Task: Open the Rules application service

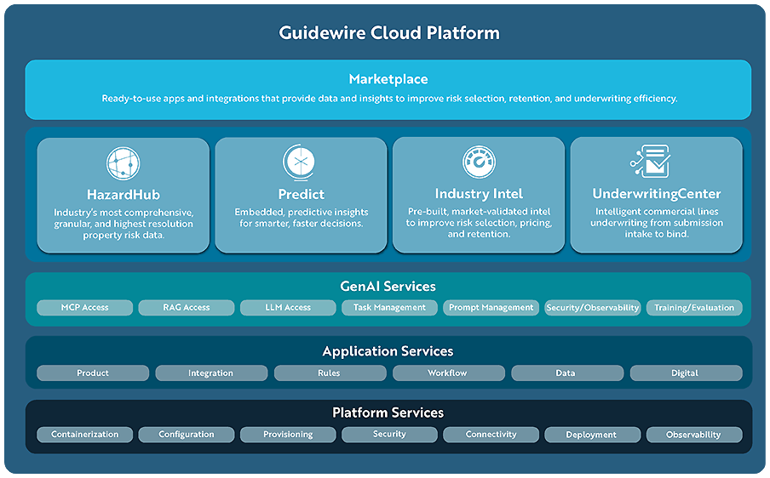Action: [x=329, y=373]
